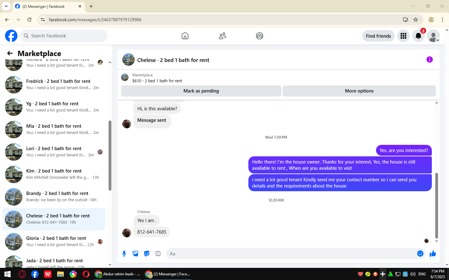Open the GIF picker
The height and width of the screenshot is (280, 449).
pyautogui.click(x=158, y=254)
